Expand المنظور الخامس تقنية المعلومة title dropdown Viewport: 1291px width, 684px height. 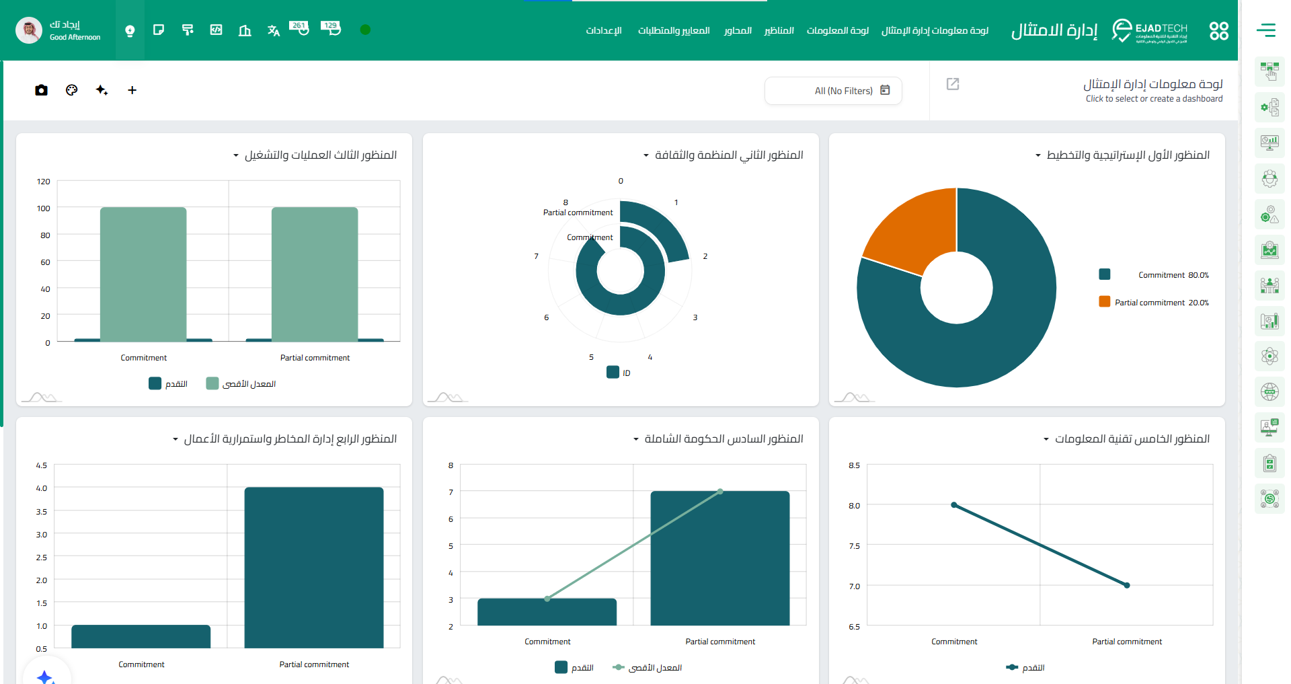coord(1046,440)
